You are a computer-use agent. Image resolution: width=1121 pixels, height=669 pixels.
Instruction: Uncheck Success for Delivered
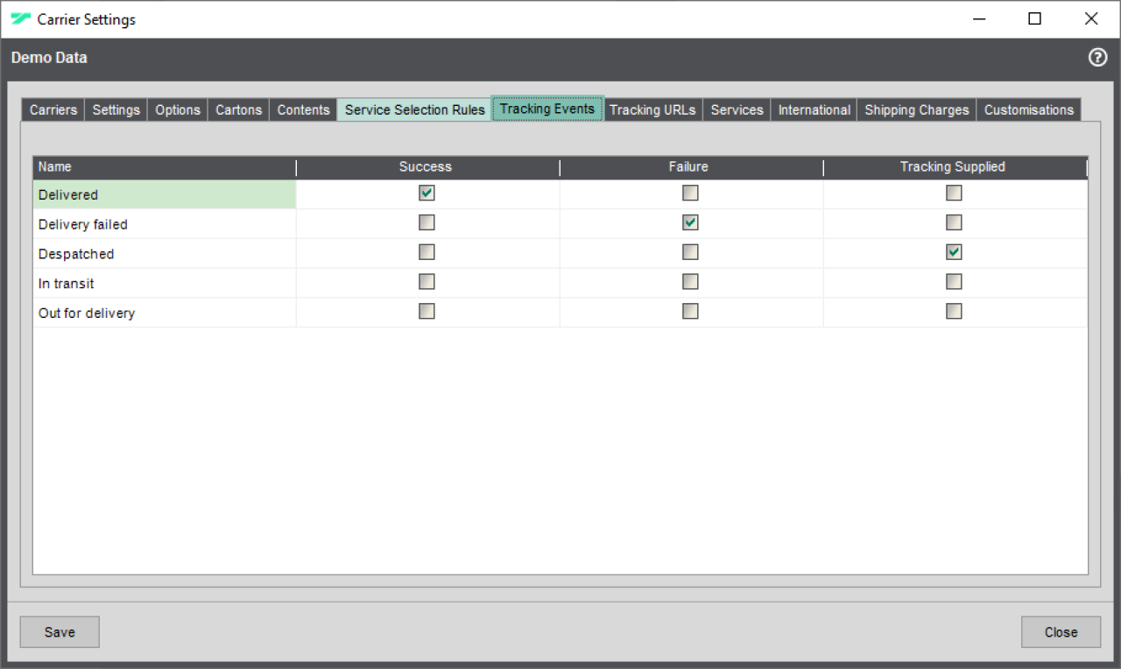427,194
